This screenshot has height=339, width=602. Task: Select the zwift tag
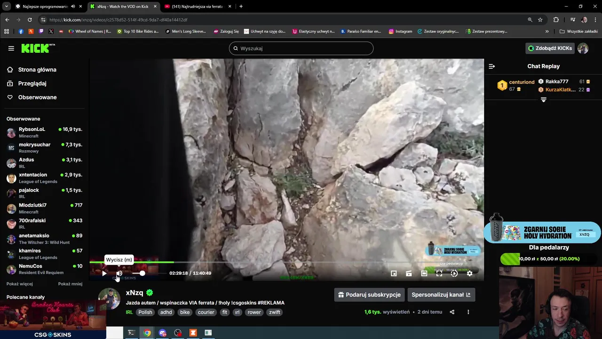(x=275, y=312)
